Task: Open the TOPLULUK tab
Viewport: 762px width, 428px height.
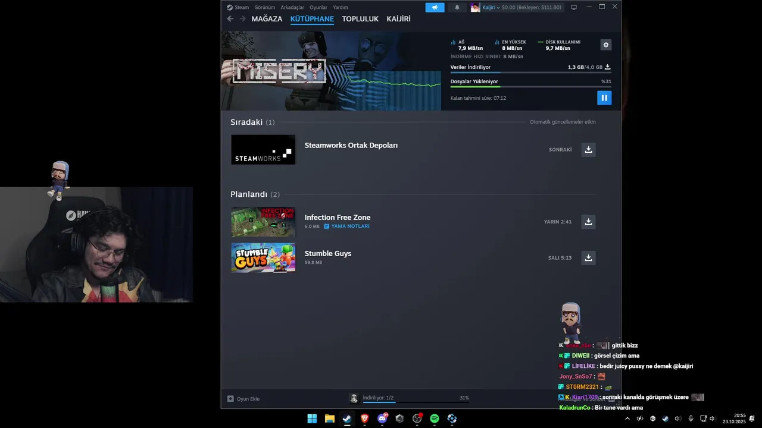Action: coord(360,19)
